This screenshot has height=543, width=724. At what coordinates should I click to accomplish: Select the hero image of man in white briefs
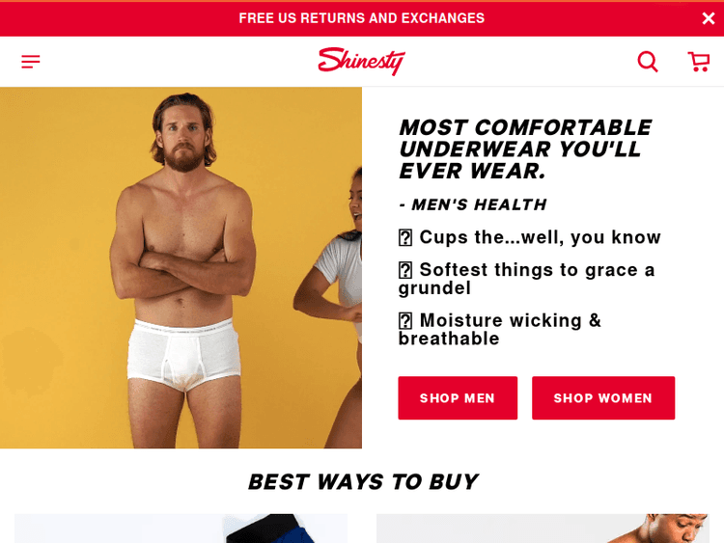(x=181, y=267)
